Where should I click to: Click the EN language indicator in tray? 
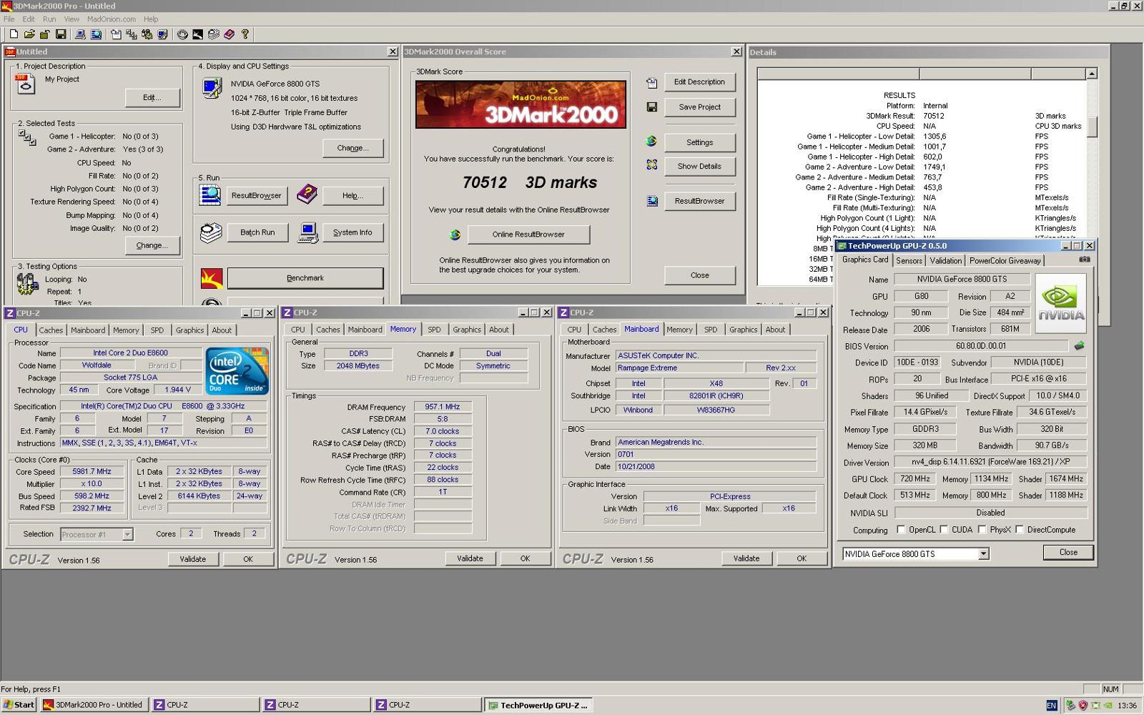[1051, 705]
